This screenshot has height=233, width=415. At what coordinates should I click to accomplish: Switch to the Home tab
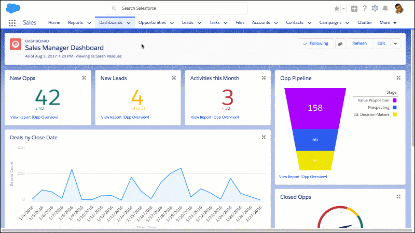coord(54,22)
